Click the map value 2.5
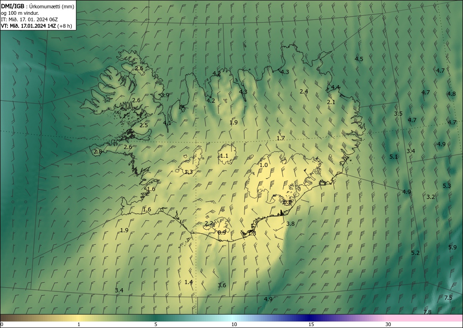Screen dimensions: 463x328 coord(144,125)
